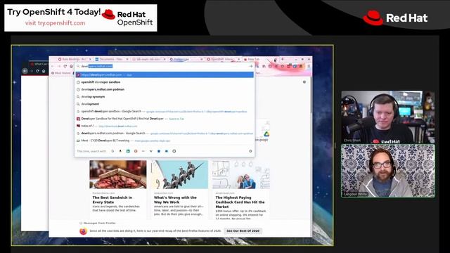This screenshot has width=450, height=253.
Task: Click inside the URL address field
Action: pos(164,66)
